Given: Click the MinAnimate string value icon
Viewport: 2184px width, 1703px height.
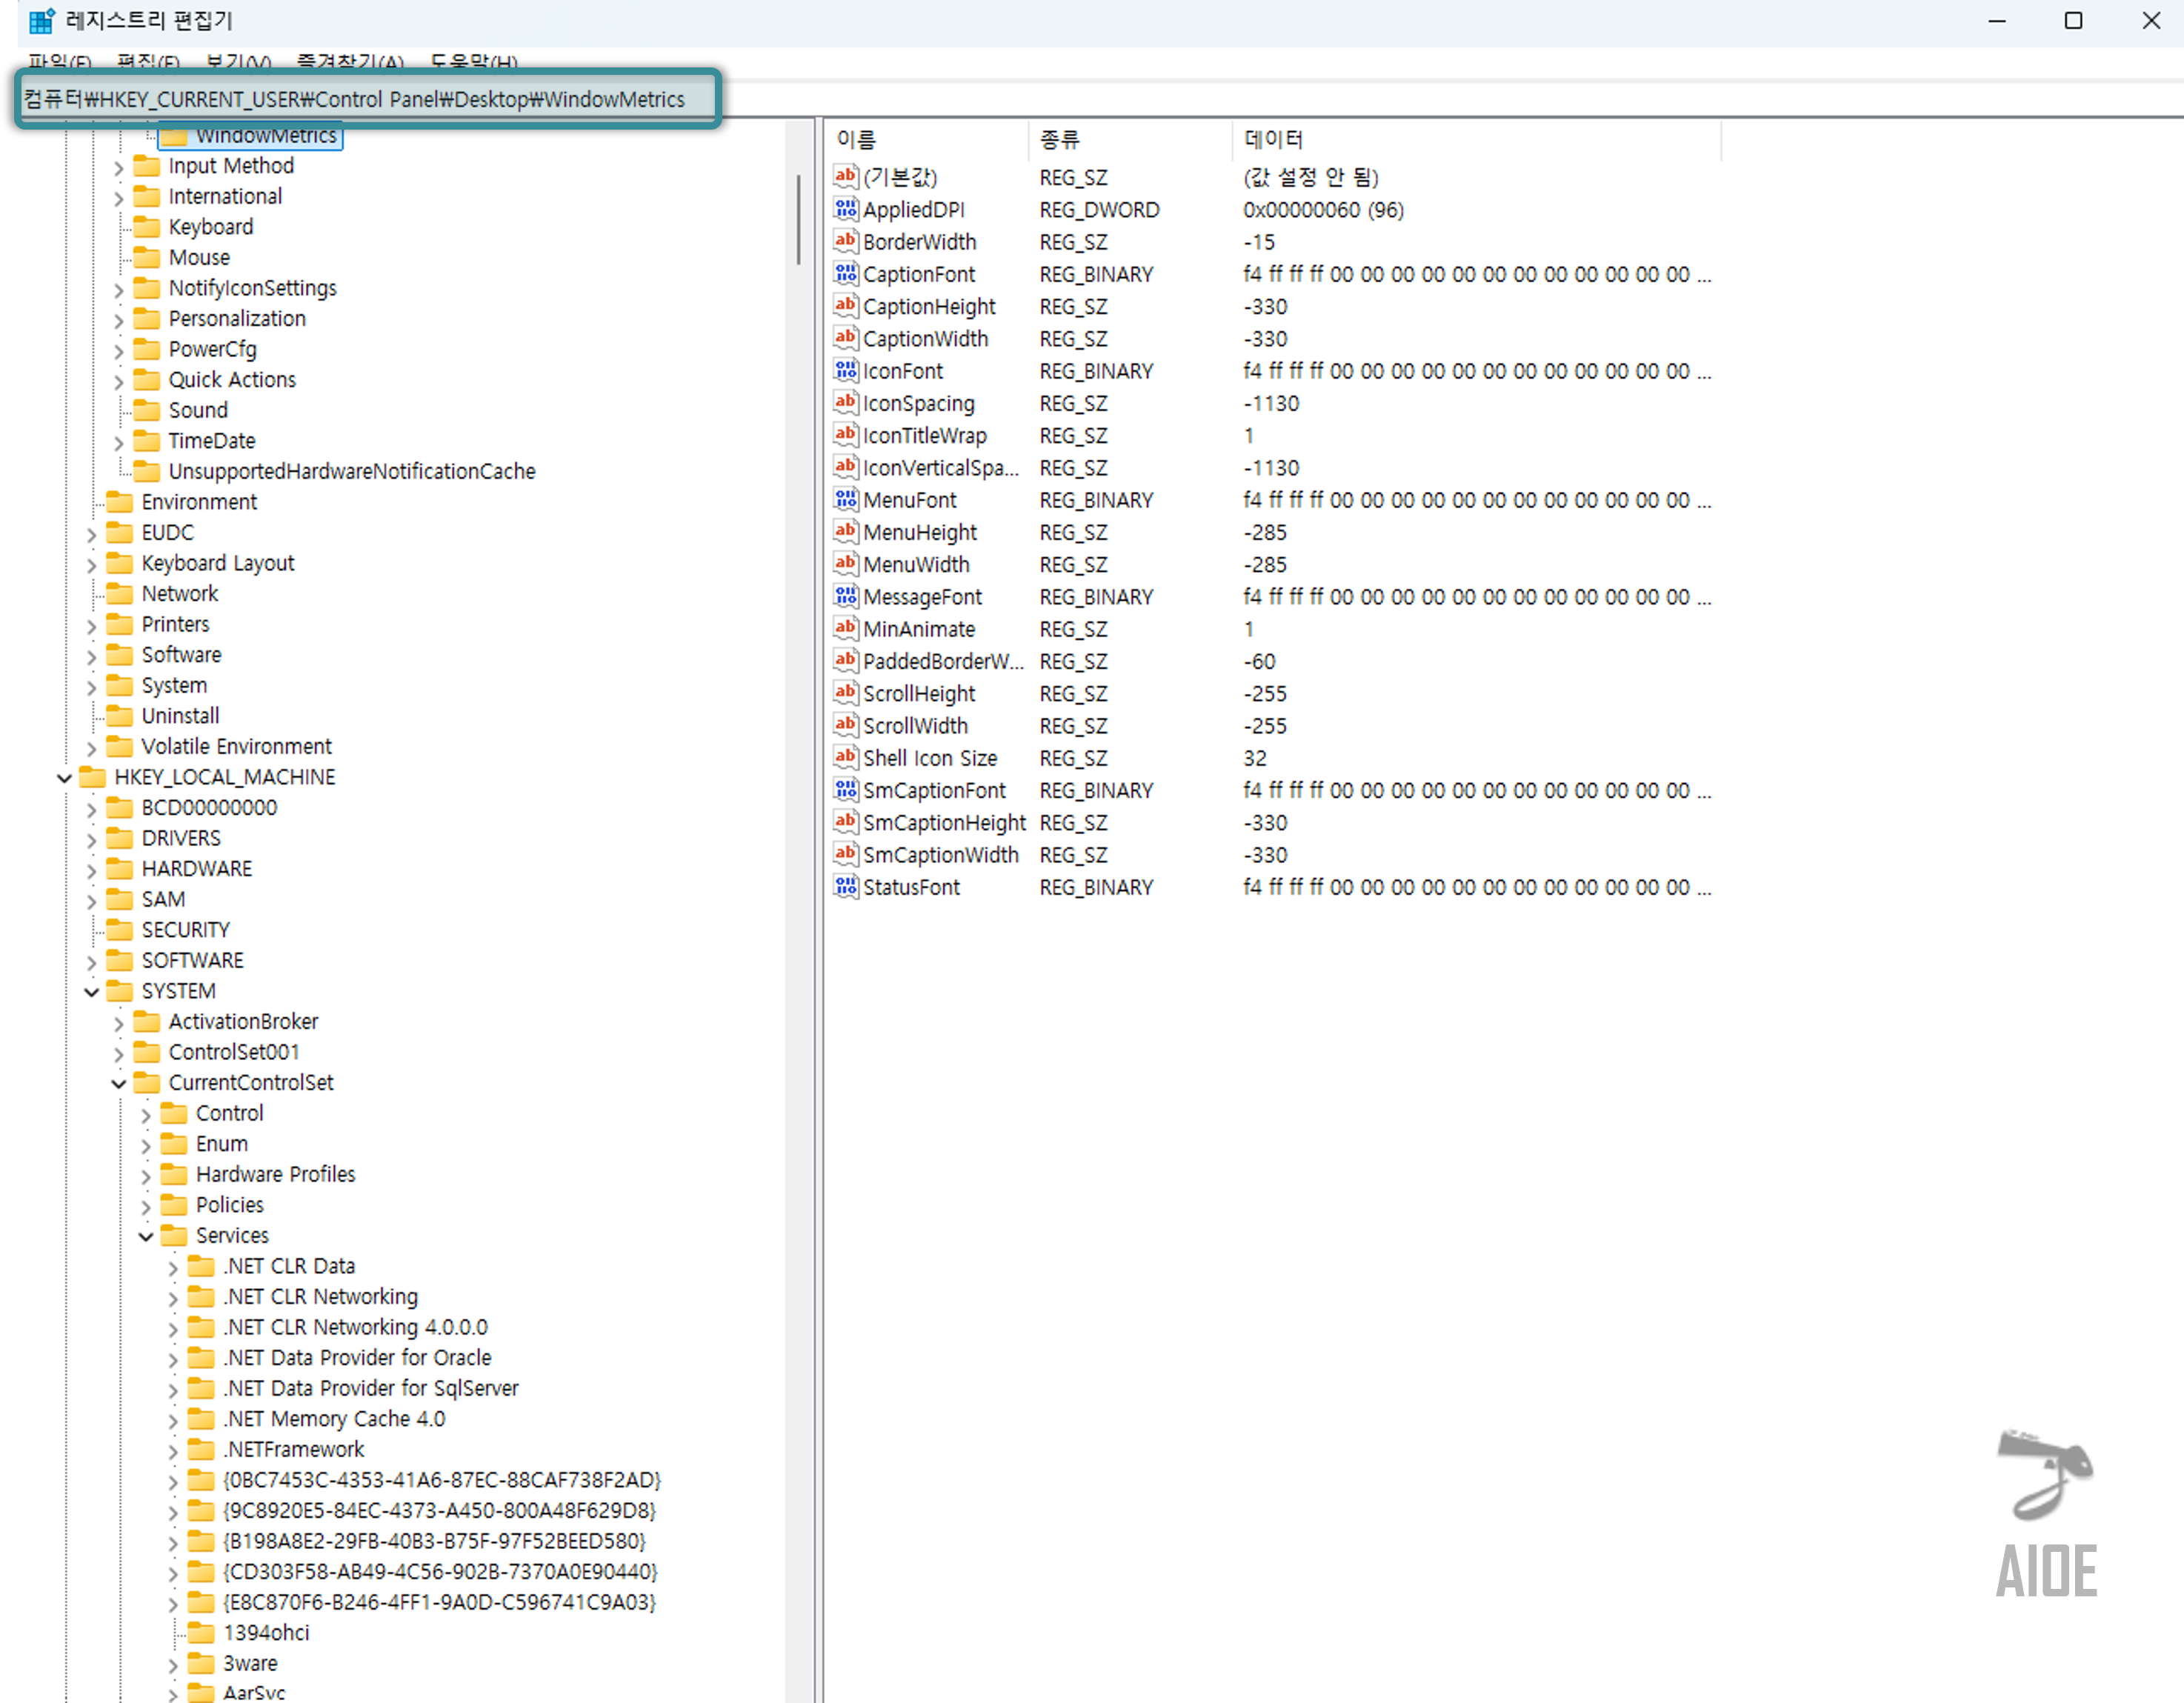Looking at the screenshot, I should click(845, 628).
